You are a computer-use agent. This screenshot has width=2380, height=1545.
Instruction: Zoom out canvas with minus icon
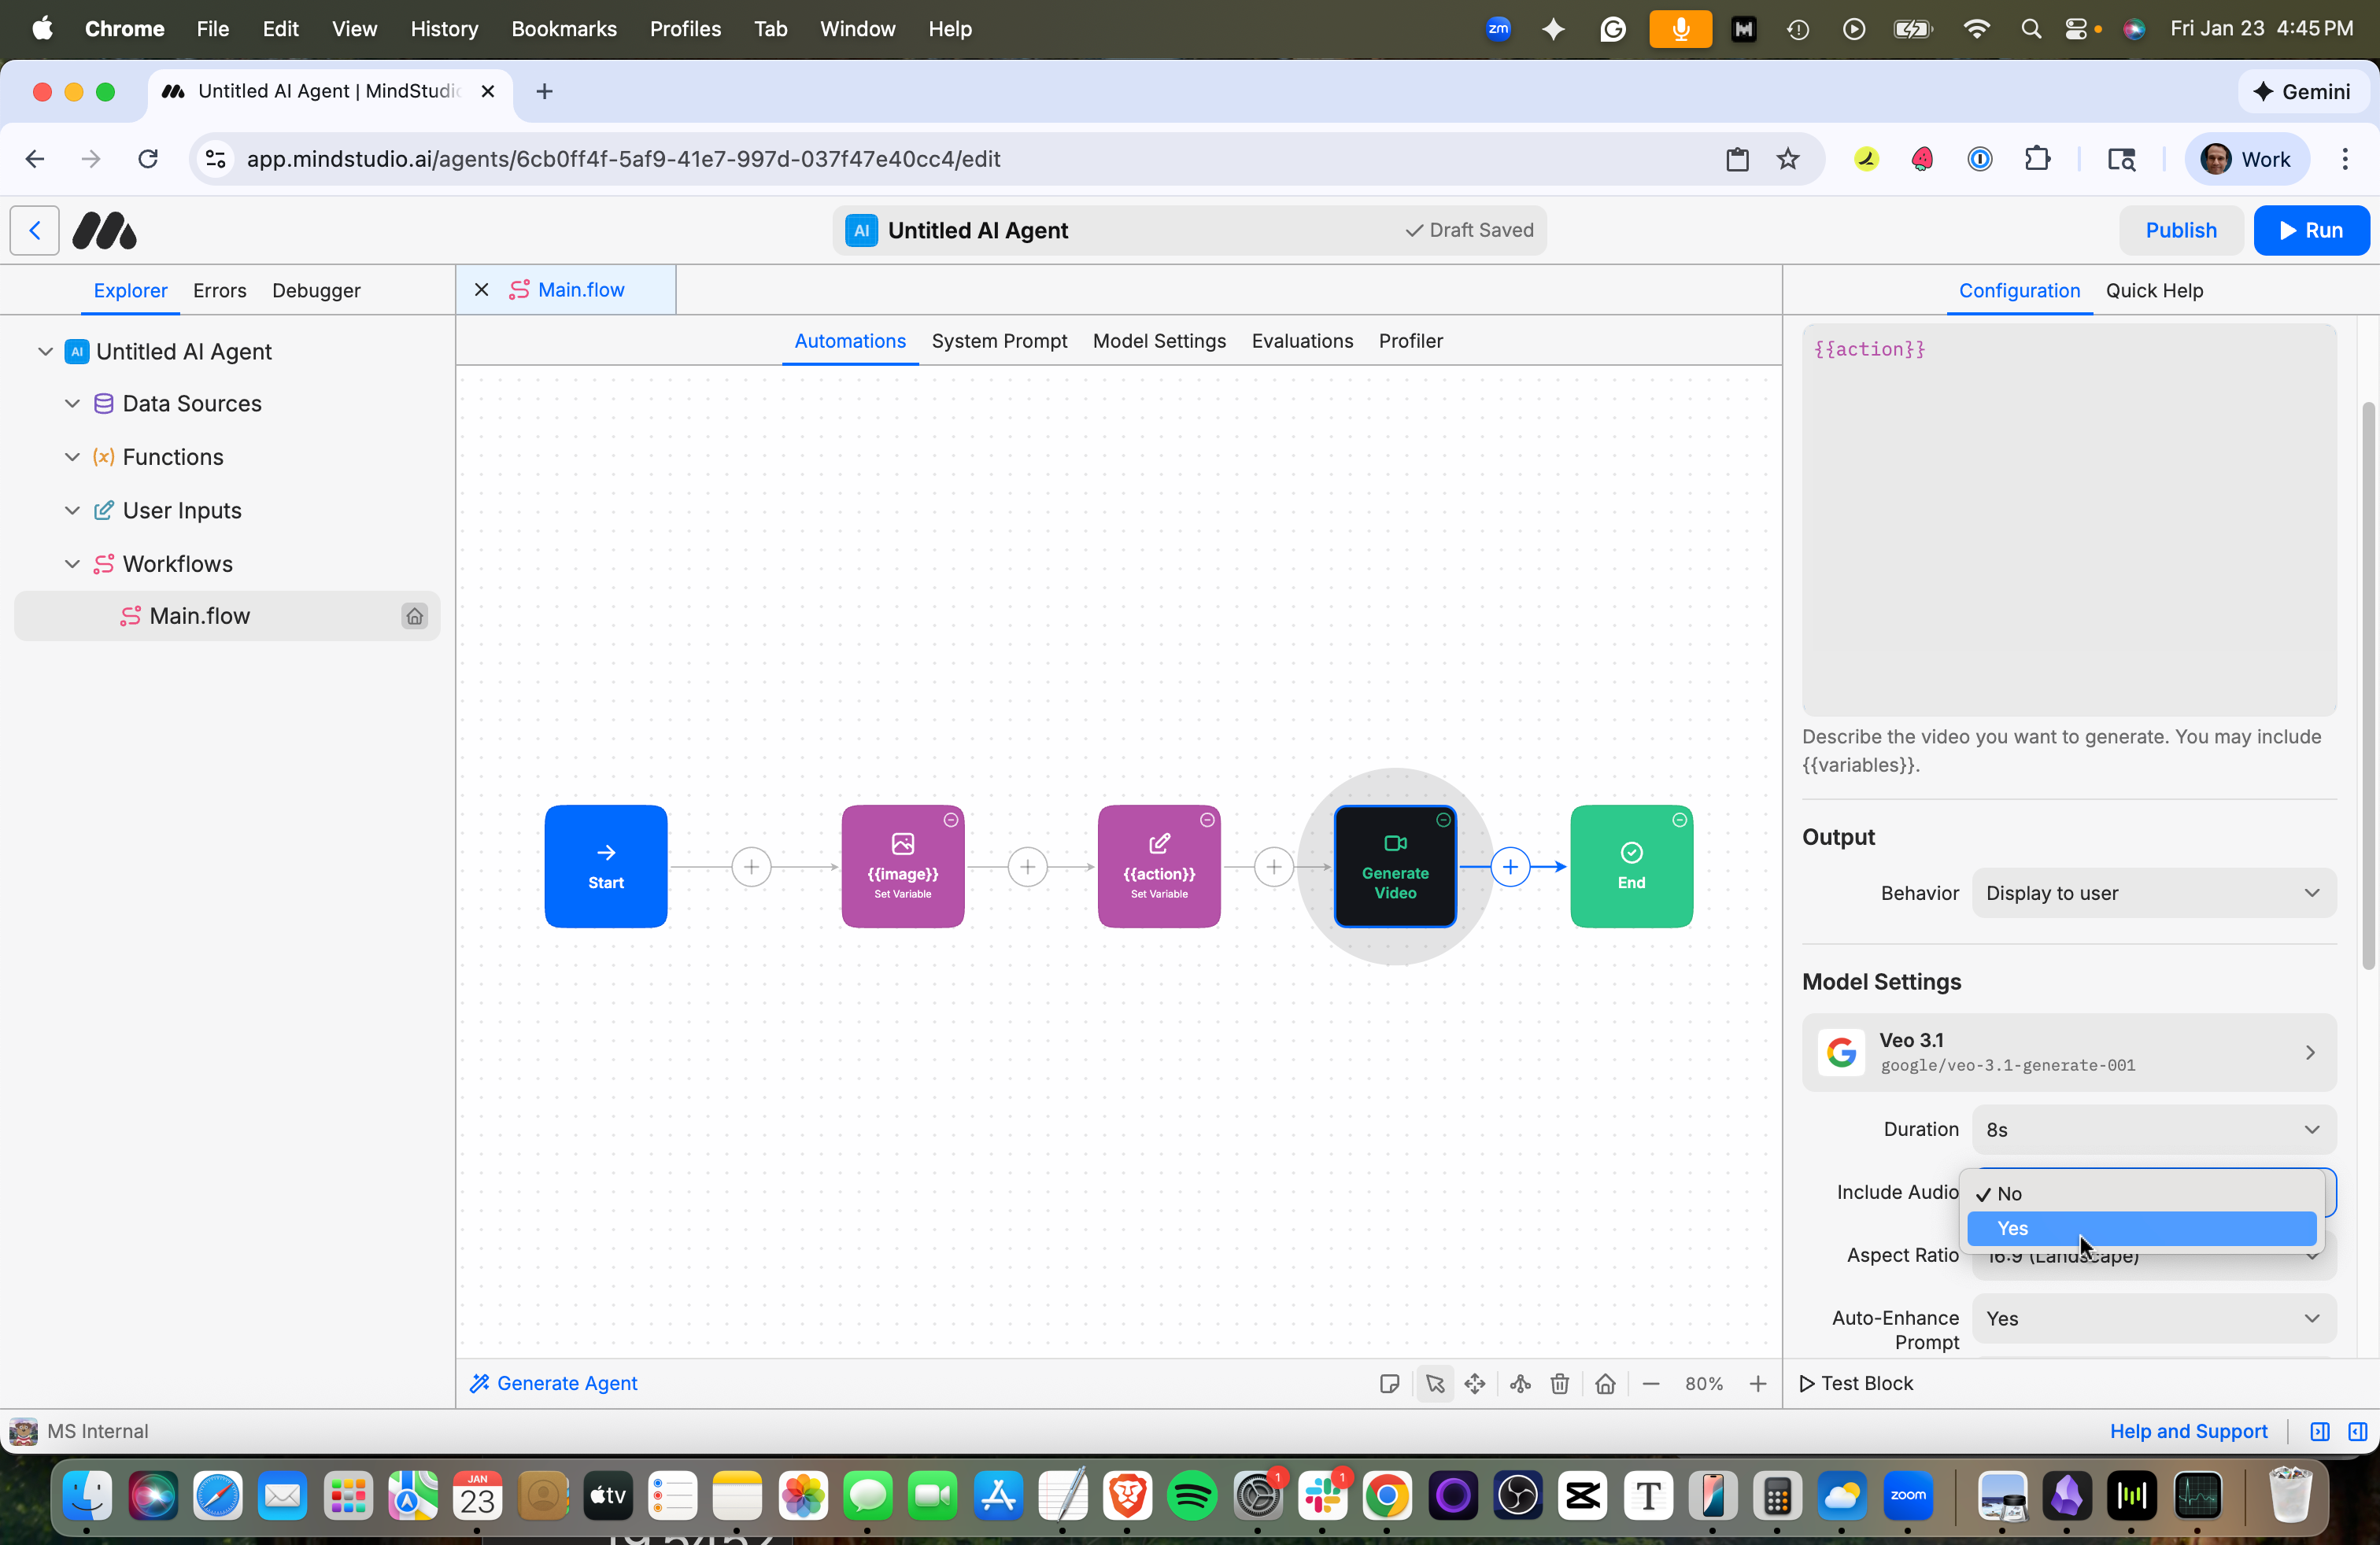pos(1651,1383)
